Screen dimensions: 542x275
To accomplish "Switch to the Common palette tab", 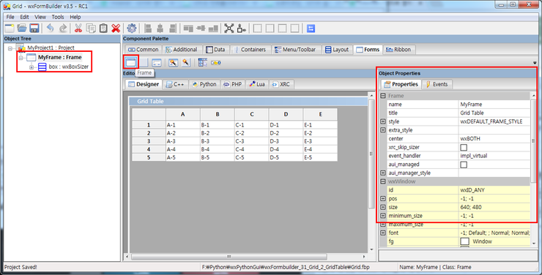I will (143, 50).
